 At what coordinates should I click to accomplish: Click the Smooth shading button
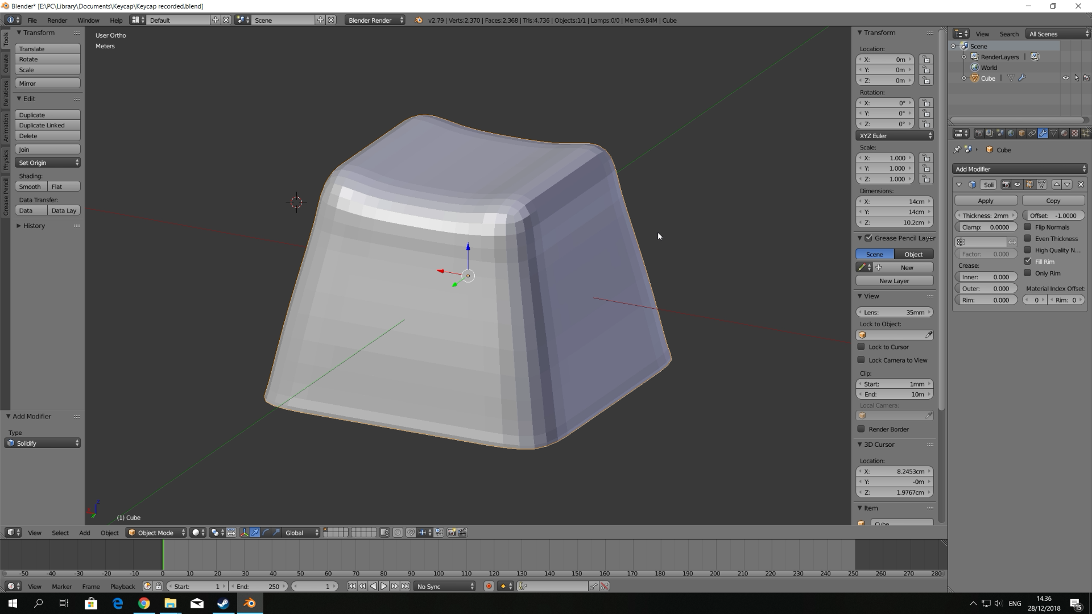pyautogui.click(x=30, y=186)
